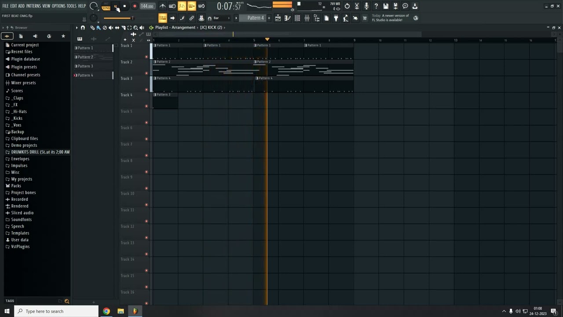Open Chrome from the Windows taskbar

[x=106, y=311]
